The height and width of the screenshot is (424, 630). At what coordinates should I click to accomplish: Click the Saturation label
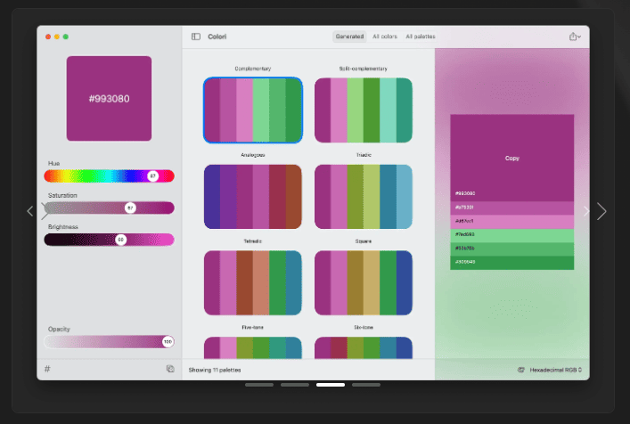pos(62,195)
